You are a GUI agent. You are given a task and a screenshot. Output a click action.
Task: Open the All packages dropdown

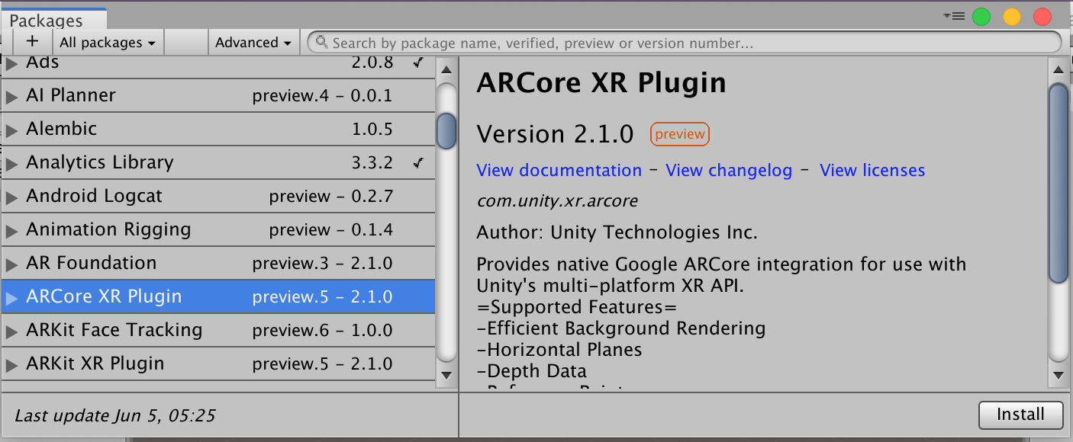coord(108,43)
